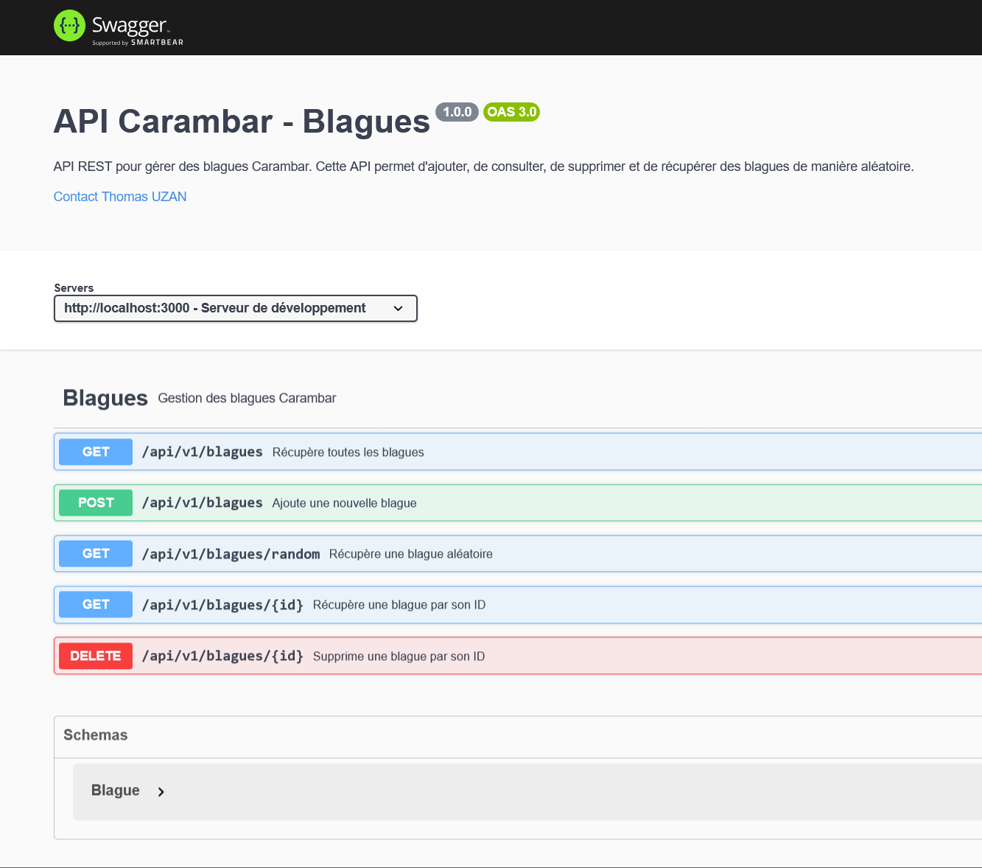Click the "API Carambar - Blagues" title
This screenshot has width=982, height=868.
pos(242,122)
